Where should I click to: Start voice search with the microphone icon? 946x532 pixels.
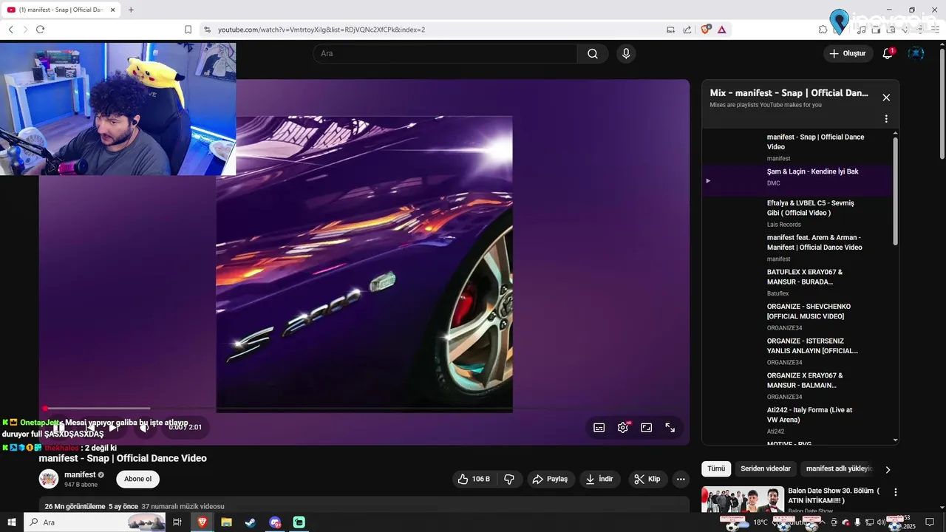tap(626, 53)
